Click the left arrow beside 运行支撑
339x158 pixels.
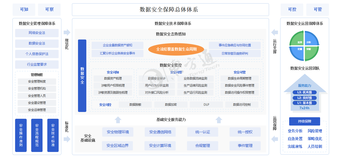(x=275, y=32)
